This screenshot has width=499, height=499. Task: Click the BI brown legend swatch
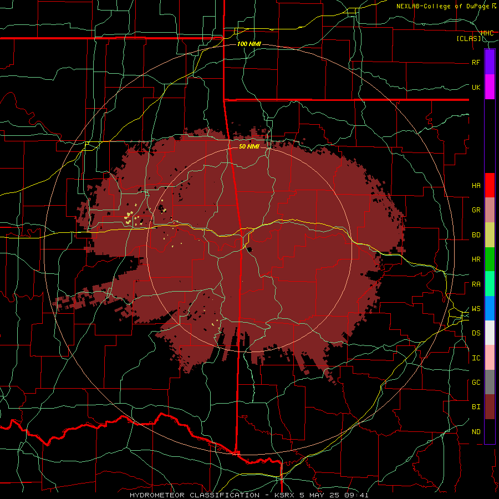490,407
